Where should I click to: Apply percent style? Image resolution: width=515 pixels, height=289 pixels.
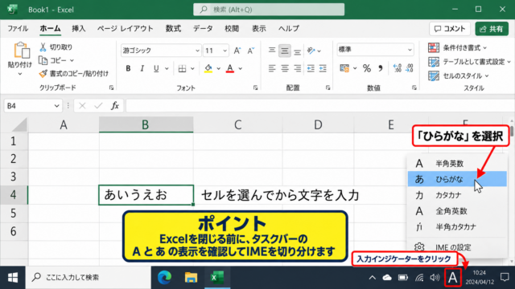point(367,68)
